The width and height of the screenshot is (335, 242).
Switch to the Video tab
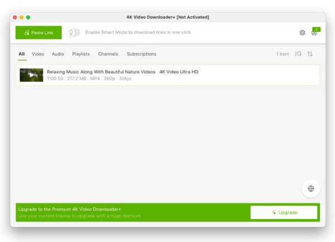tap(38, 54)
